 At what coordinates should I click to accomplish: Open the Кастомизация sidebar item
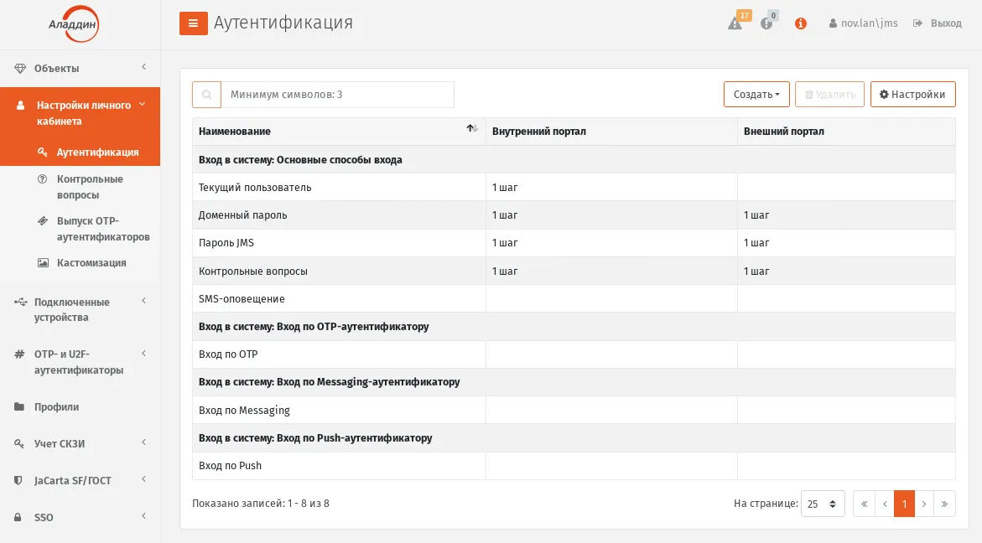(91, 263)
